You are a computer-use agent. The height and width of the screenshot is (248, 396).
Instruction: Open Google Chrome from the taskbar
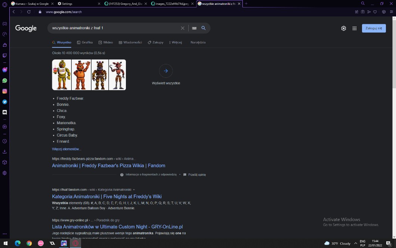[x=29, y=243]
